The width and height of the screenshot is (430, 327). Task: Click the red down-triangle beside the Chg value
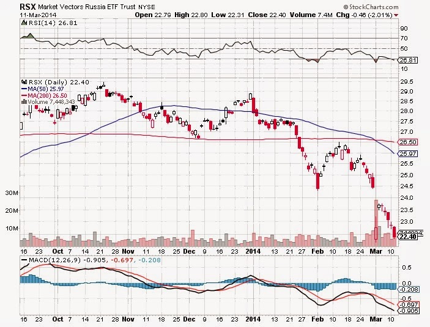396,15
